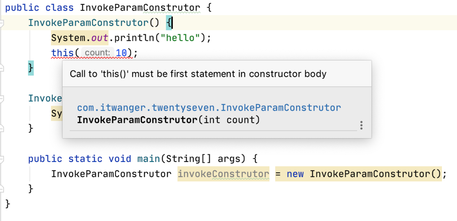Click fold-end marker beside highlighted closing brace
Viewport: 457px width, 221px height.
pos(2,68)
